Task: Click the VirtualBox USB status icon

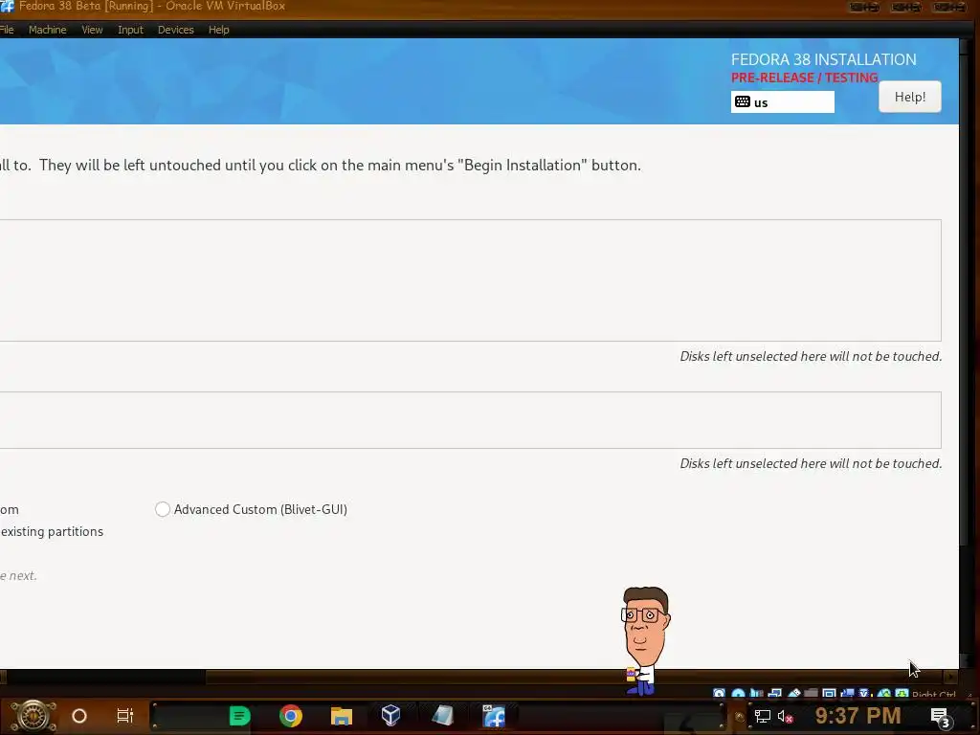Action: pyautogui.click(x=794, y=693)
